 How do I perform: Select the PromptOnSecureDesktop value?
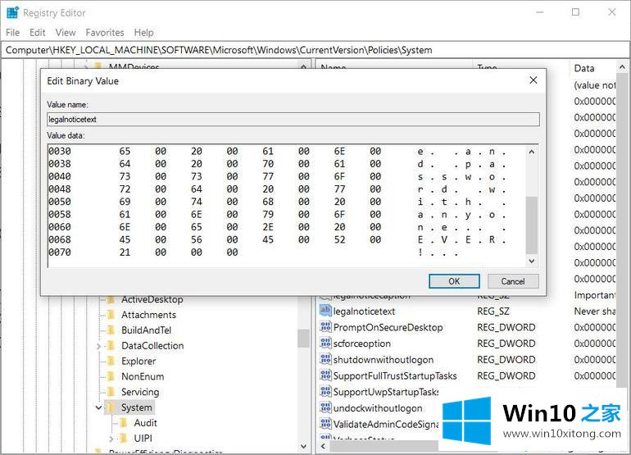388,327
